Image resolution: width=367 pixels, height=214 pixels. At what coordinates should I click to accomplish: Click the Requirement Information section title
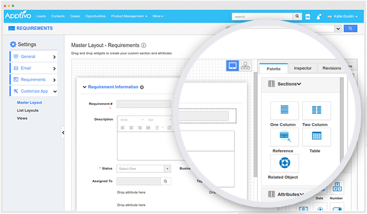(113, 87)
